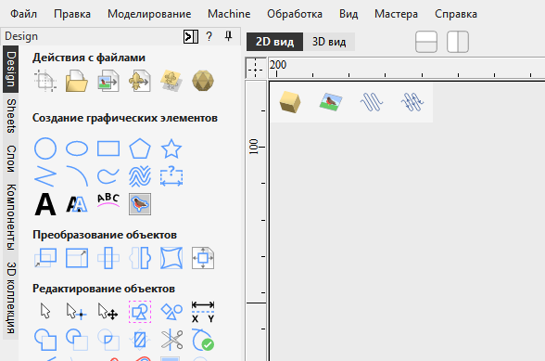The image size is (545, 361).
Task: Click the open file folder icon
Action: click(x=76, y=81)
